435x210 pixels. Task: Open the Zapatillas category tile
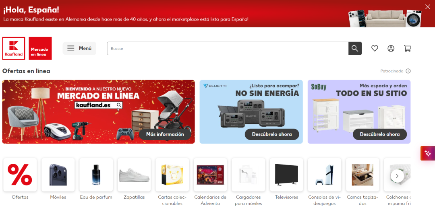(134, 175)
